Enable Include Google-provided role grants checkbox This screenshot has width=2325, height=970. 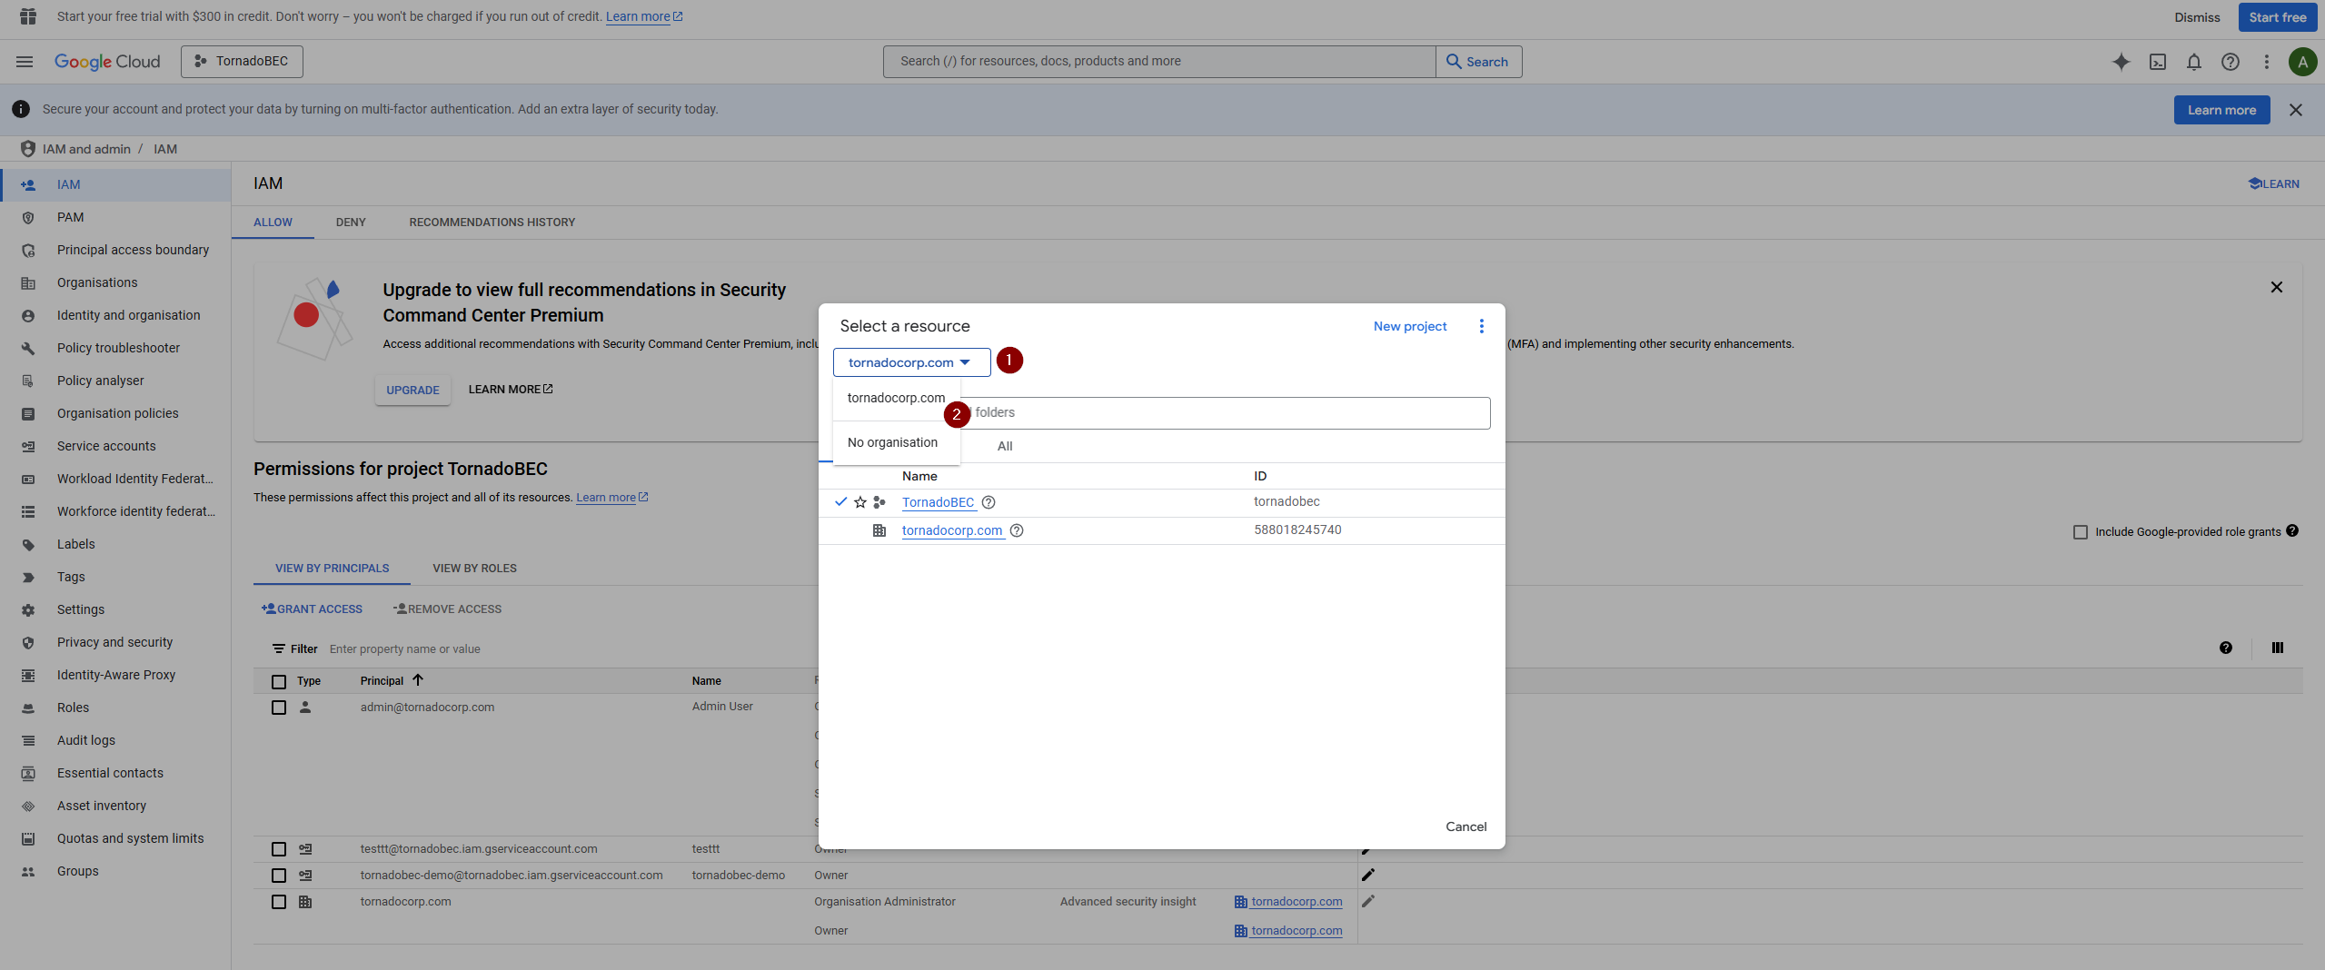pos(2080,532)
